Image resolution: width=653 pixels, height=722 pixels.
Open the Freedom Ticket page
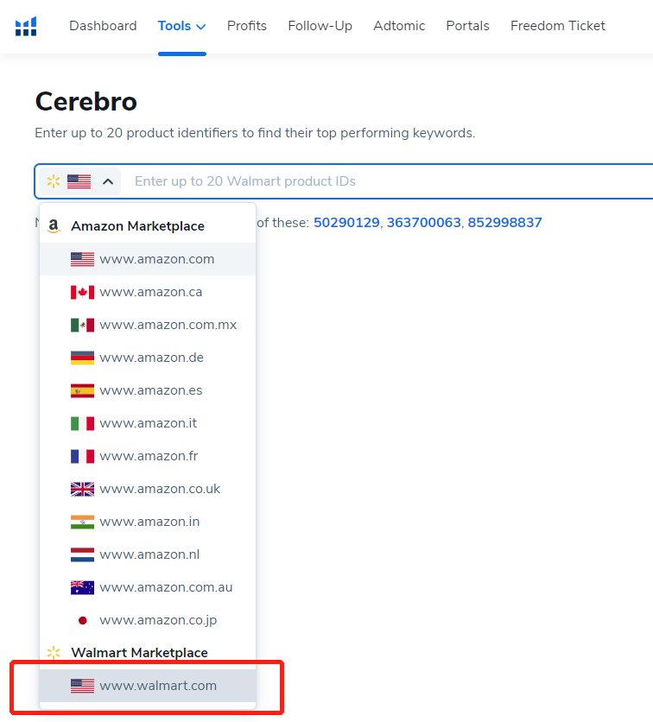pos(558,26)
